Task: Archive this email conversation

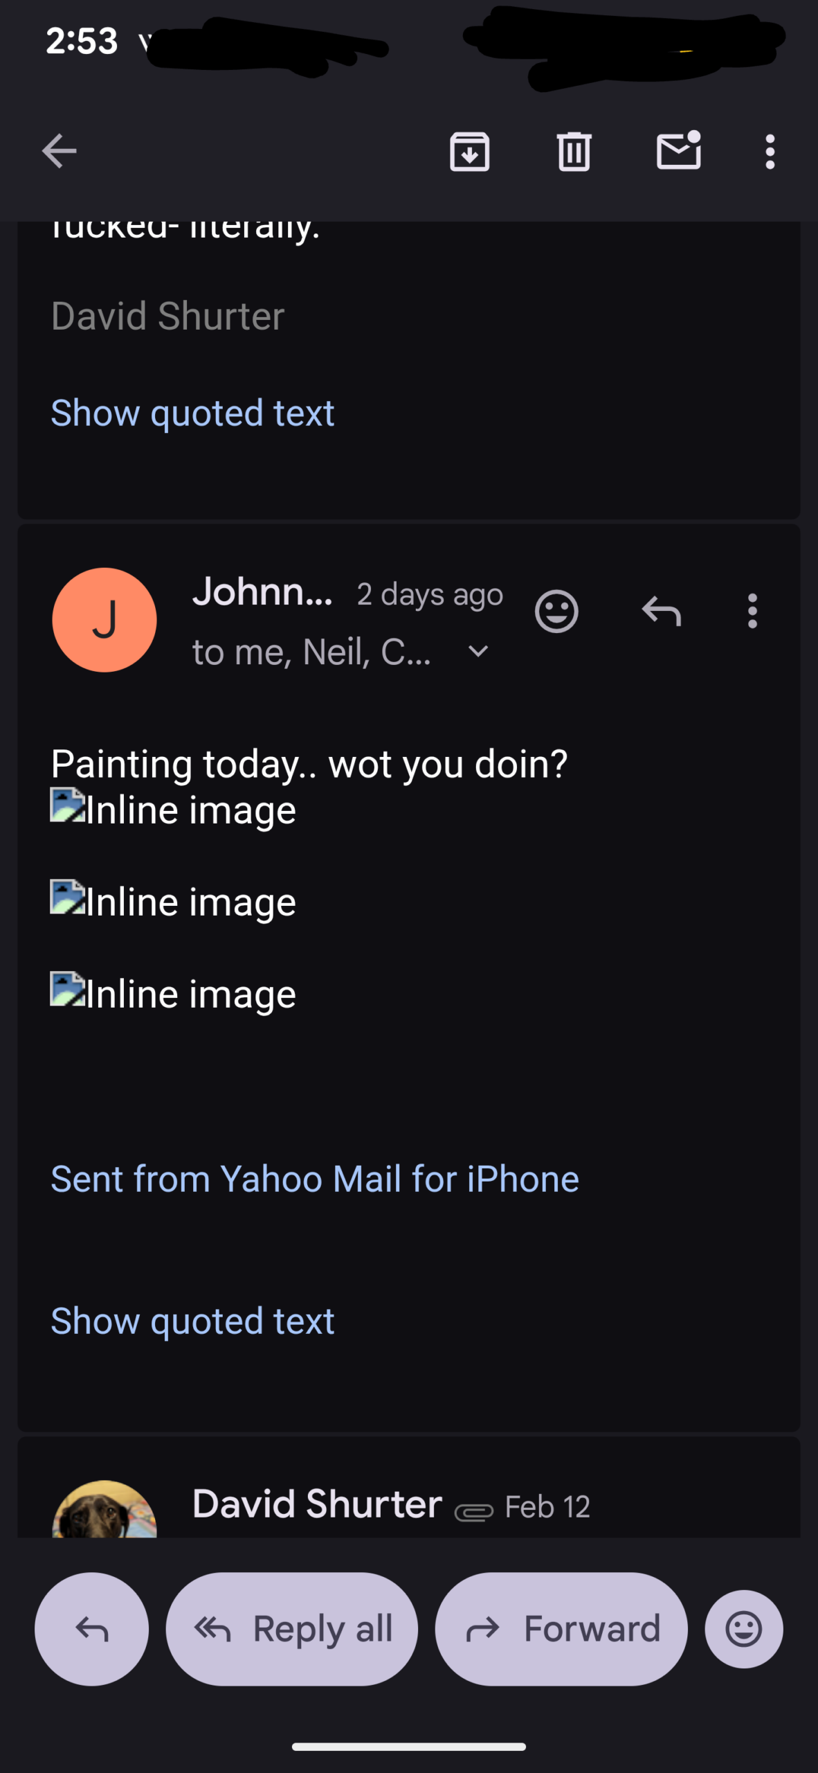Action: pos(470,151)
